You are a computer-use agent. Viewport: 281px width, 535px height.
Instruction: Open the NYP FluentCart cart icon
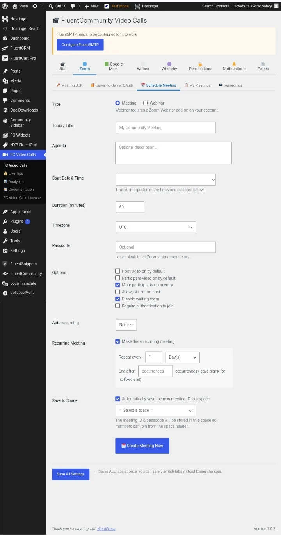[x=5, y=145]
